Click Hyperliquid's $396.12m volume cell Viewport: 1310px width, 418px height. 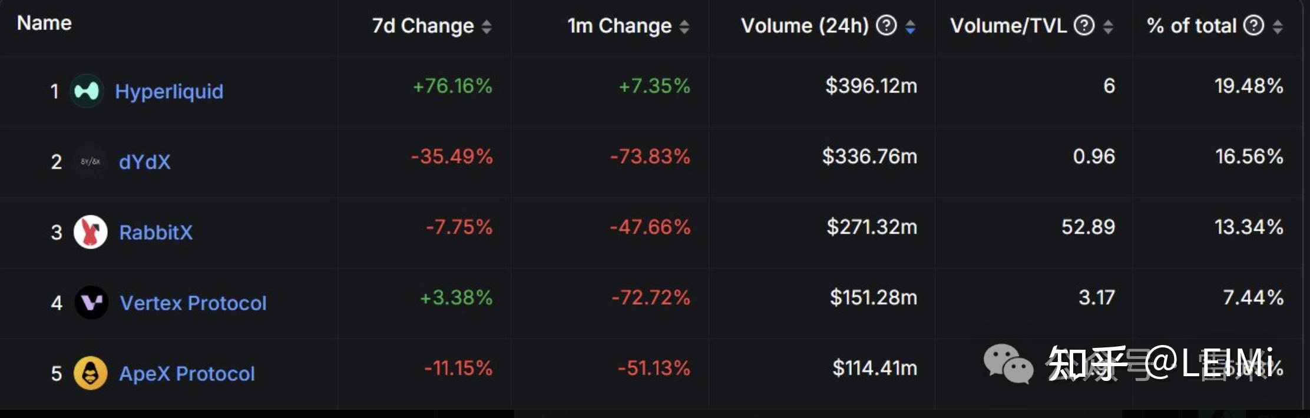[871, 86]
